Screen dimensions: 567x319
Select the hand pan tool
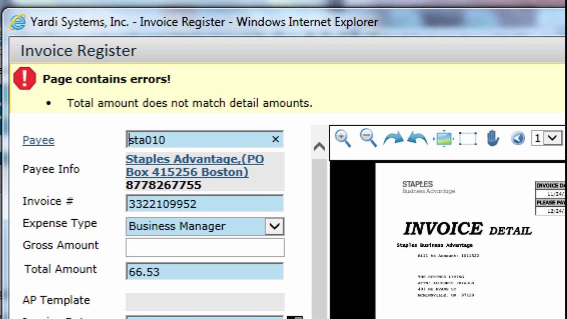[492, 139]
